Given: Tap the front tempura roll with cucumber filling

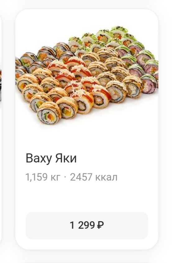Looking at the screenshot, I should point(49,114).
